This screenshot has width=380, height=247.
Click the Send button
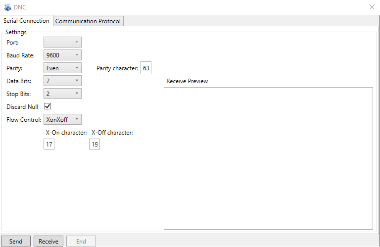point(16,242)
